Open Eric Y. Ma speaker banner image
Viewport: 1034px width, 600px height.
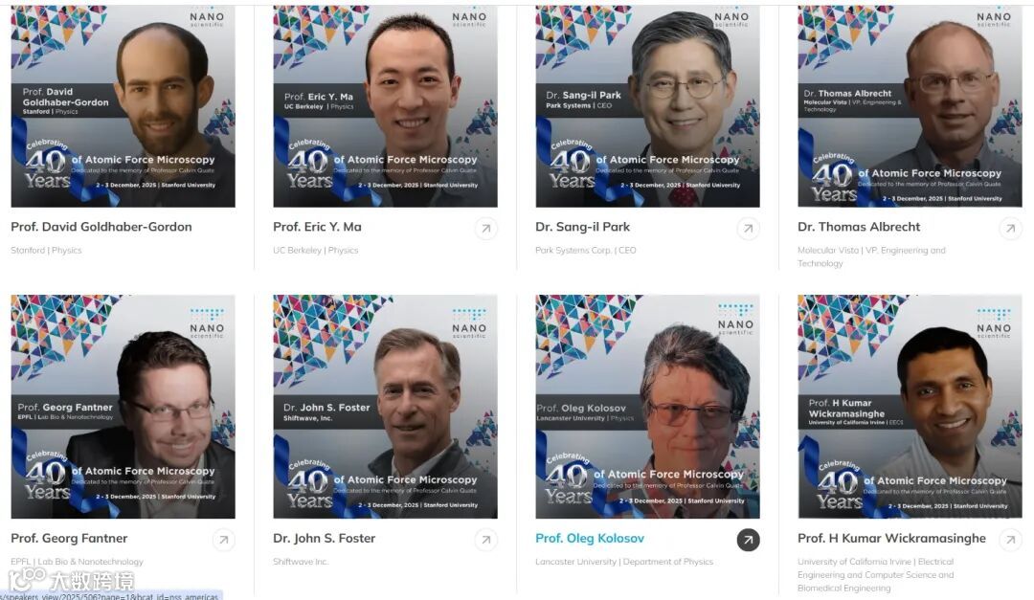click(x=385, y=106)
